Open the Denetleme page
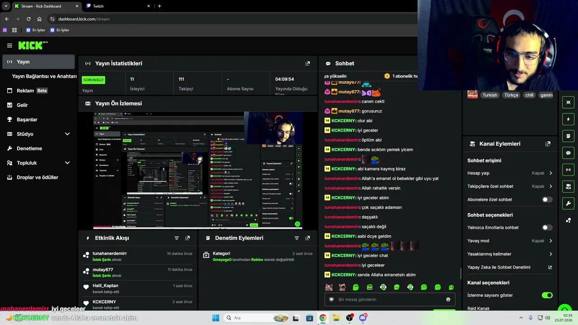The height and width of the screenshot is (325, 578). pyautogui.click(x=38, y=149)
